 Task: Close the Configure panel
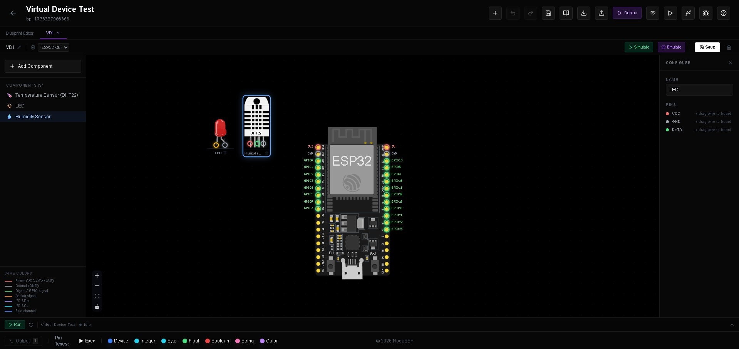coord(731,63)
